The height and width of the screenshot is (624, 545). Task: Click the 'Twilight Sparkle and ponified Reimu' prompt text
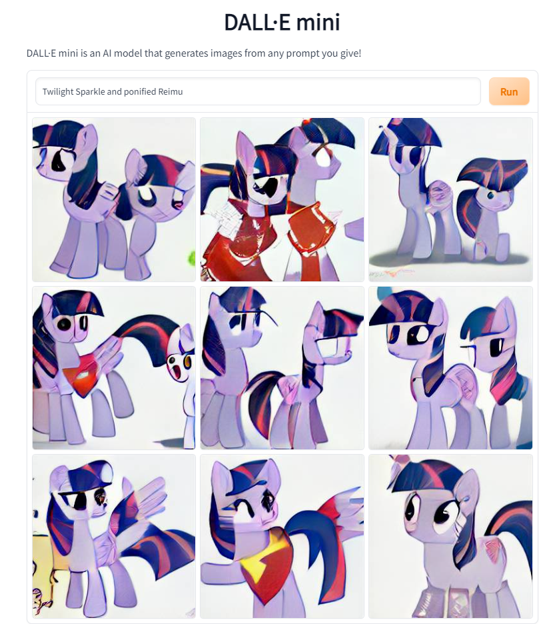point(113,91)
